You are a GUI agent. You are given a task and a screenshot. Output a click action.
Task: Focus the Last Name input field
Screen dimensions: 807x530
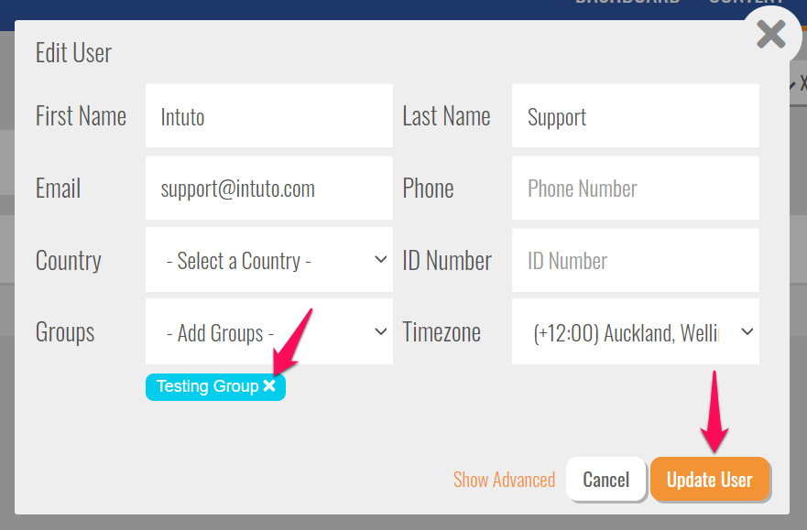[x=635, y=116]
